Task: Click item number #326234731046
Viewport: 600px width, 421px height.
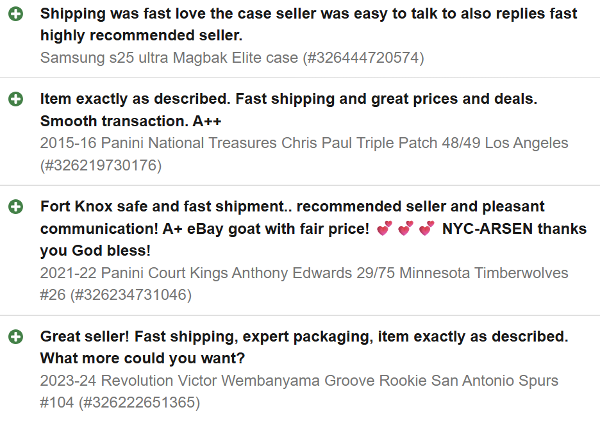Action: [x=131, y=295]
